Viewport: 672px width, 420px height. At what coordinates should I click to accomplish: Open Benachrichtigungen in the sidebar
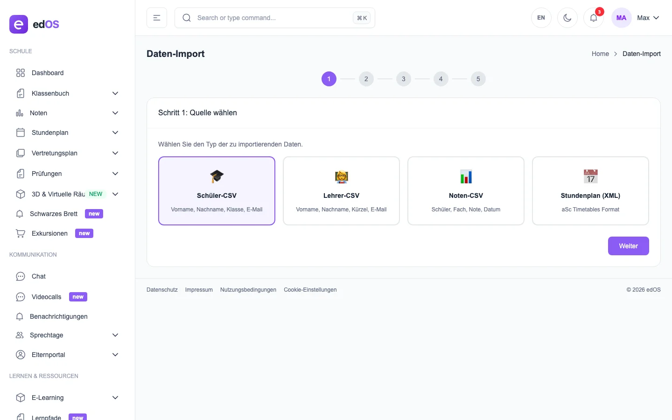[59, 316]
